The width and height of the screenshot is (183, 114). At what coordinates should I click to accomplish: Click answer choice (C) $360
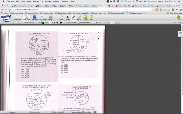64,69
